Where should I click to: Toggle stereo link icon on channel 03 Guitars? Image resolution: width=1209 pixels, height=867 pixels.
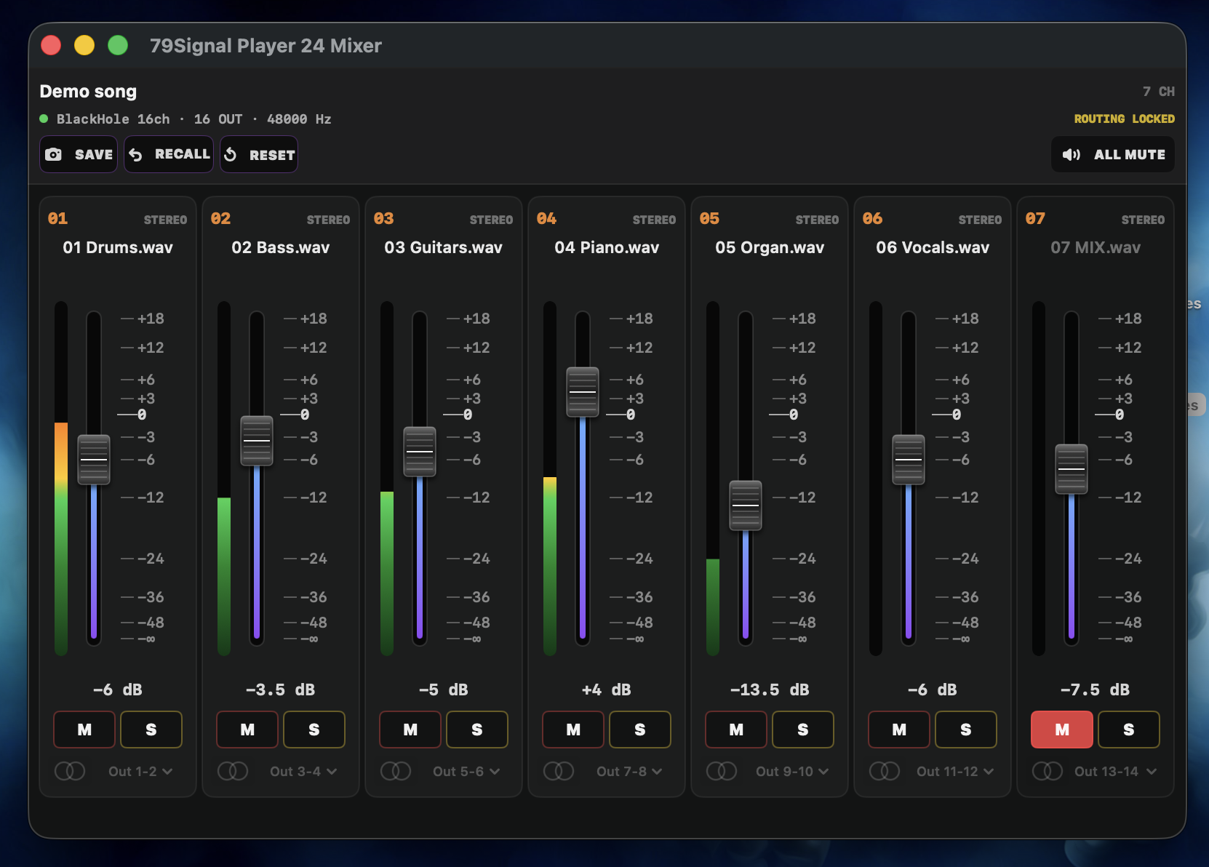[396, 771]
